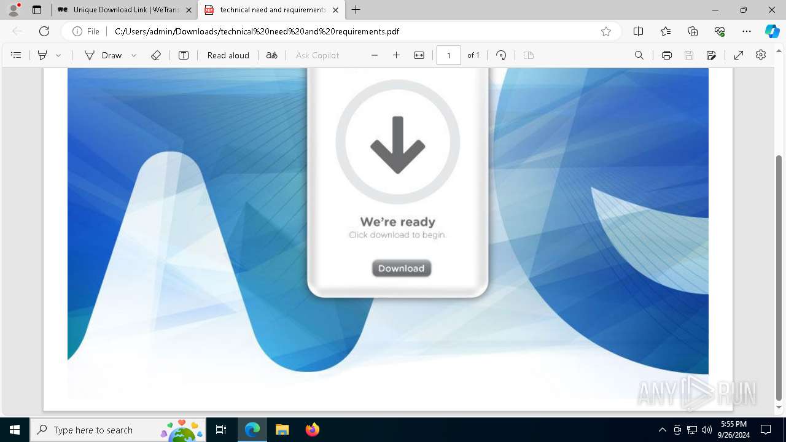Select the Highlight tool
The image size is (786, 442).
coord(42,55)
